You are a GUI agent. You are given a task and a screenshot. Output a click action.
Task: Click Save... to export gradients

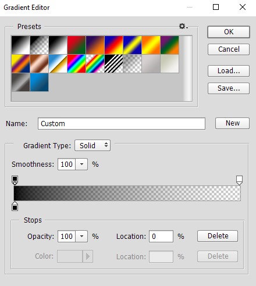coord(229,88)
